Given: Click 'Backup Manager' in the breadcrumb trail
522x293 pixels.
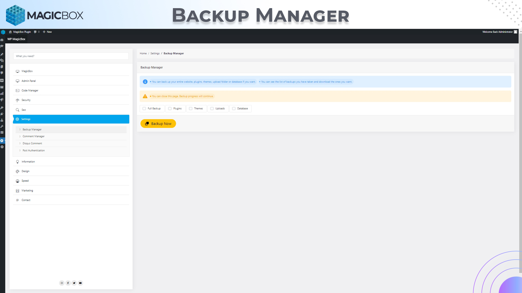Looking at the screenshot, I should 174,53.
